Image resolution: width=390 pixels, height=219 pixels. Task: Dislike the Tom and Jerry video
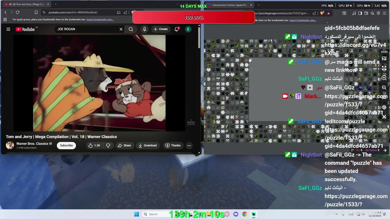108,145
